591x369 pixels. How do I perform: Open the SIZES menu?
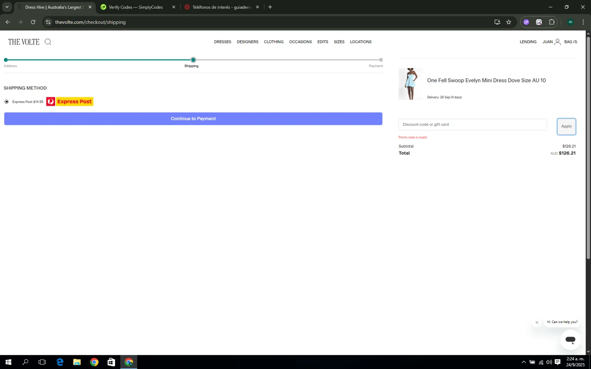[x=339, y=42]
